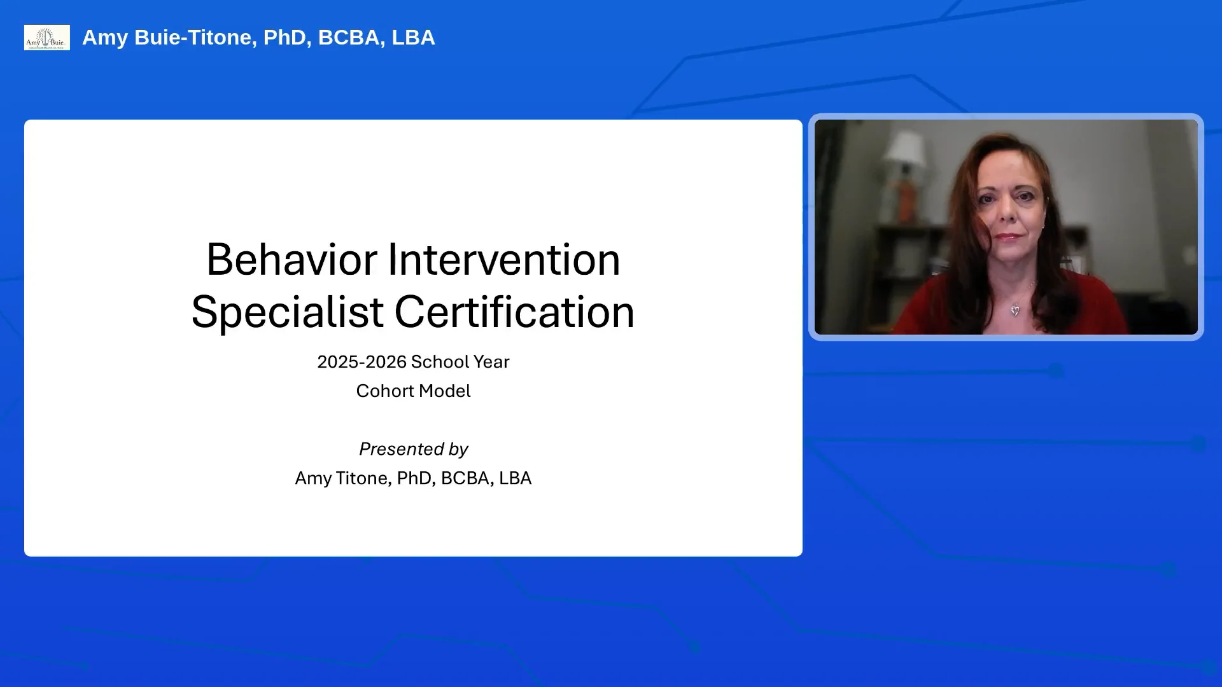Click the Cohort Model subtitle
The image size is (1222, 687).
pyautogui.click(x=413, y=391)
